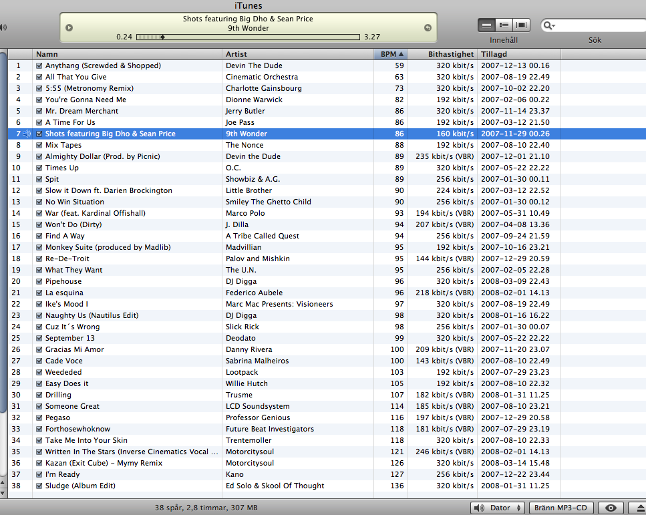
Task: Click the scrollbar up arrow
Action: pos(3,482)
